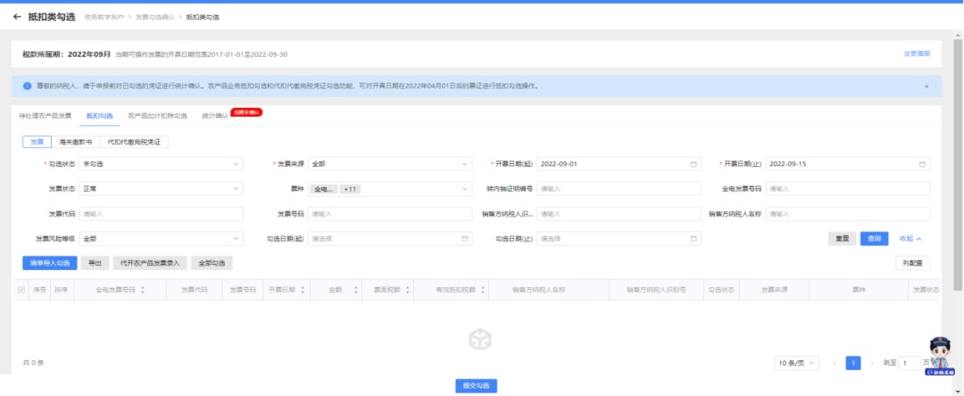This screenshot has height=396, width=964.
Task: Expand the 勾选状态 dropdown
Action: pos(161,164)
